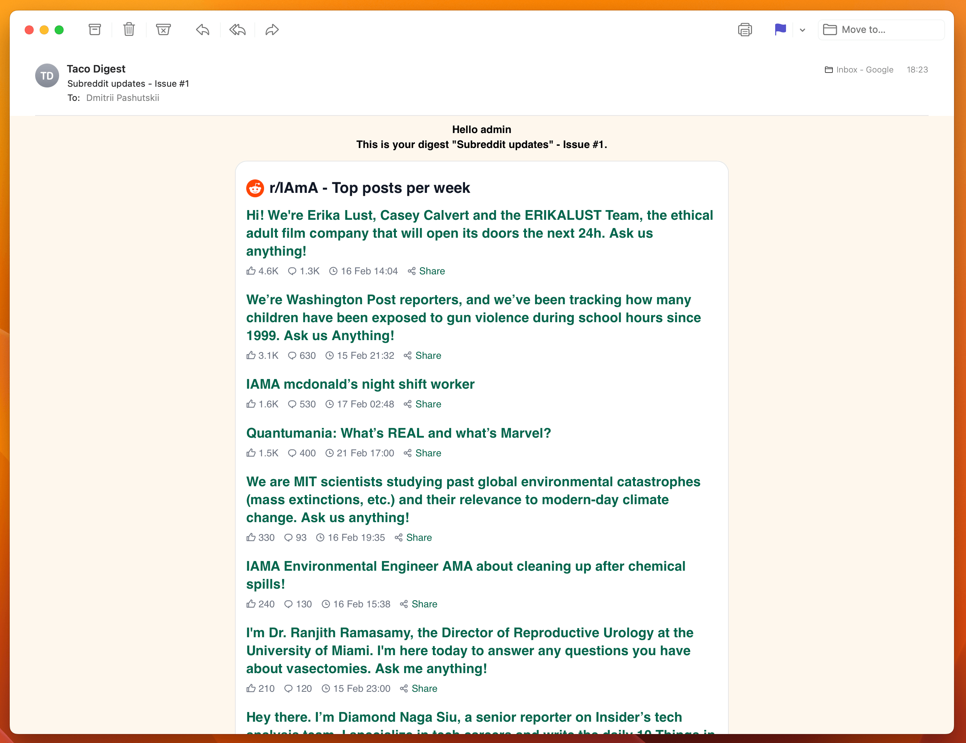Click the r/IAmA - Top posts per week heading
966x743 pixels.
click(369, 188)
